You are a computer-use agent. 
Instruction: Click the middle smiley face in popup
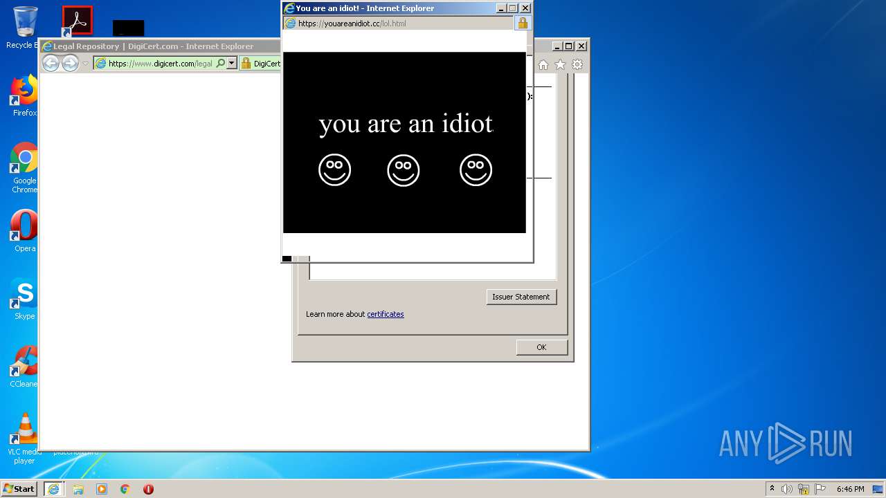(x=404, y=169)
